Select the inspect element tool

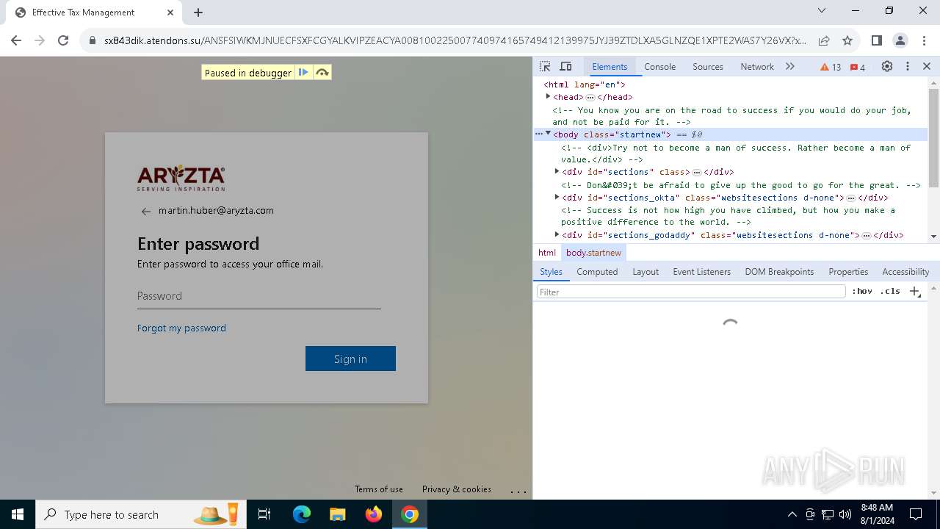coord(545,66)
